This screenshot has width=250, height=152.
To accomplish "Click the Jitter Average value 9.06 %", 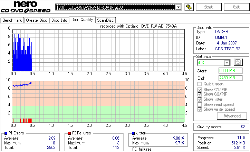I will 179,138.
